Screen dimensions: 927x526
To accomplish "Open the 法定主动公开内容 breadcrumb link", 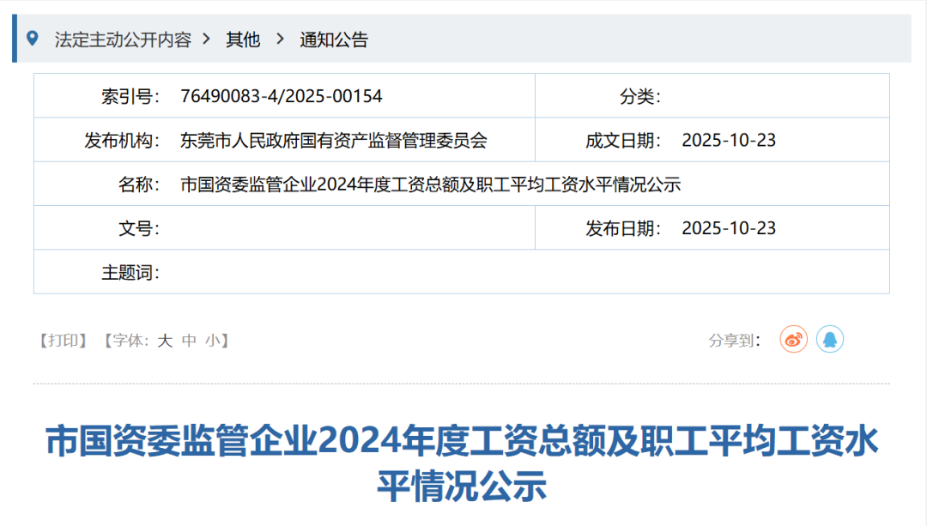I will (123, 39).
